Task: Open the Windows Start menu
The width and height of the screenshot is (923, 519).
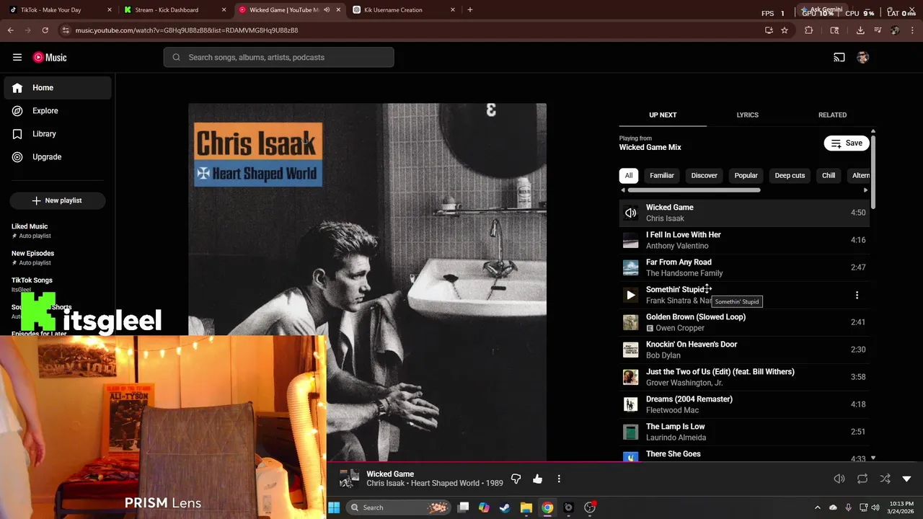Action: click(x=334, y=507)
